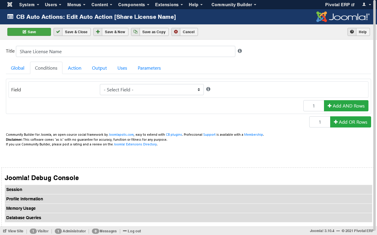Click Add OR Rows button
Image resolution: width=377 pixels, height=235 pixels.
350,122
